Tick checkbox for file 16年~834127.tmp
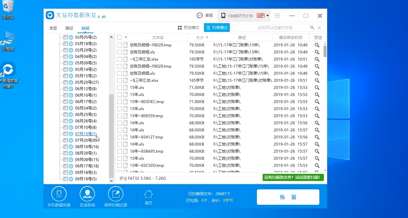 click(120, 137)
